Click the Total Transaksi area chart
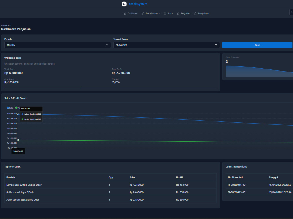Viewport: 293px width, 219px height. tap(259, 72)
